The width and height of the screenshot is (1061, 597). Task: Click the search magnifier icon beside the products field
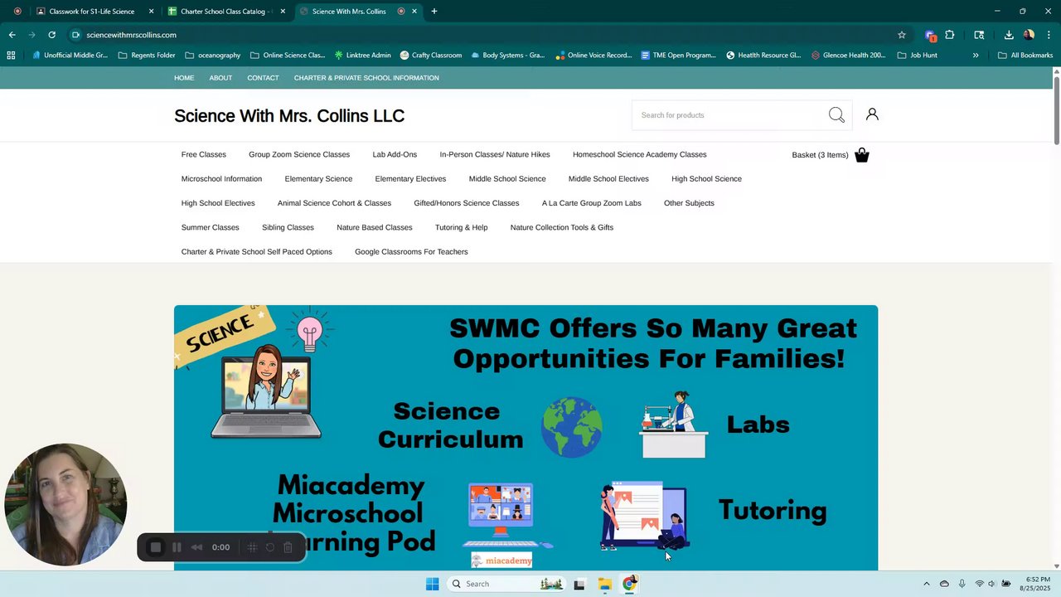tap(836, 115)
